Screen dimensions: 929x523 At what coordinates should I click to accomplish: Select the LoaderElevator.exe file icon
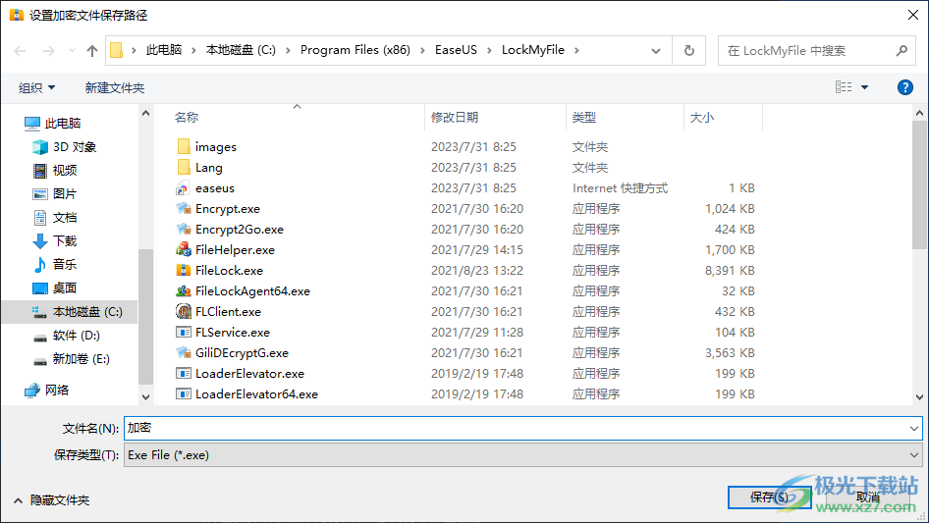coord(183,373)
